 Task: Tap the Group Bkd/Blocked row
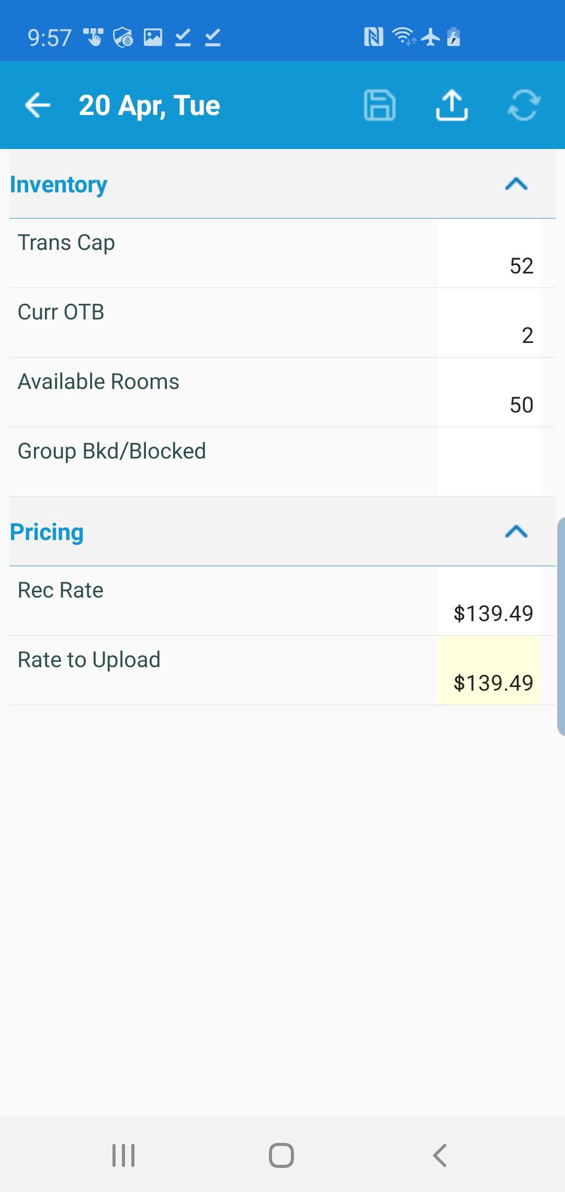click(282, 462)
